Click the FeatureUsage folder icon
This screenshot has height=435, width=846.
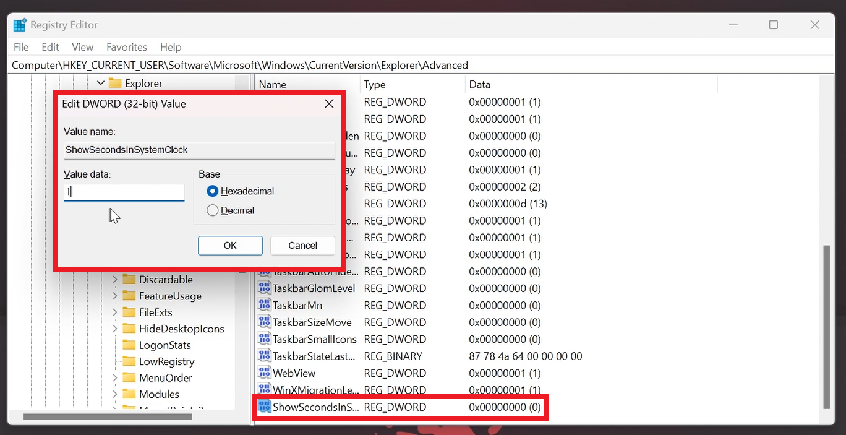[129, 296]
